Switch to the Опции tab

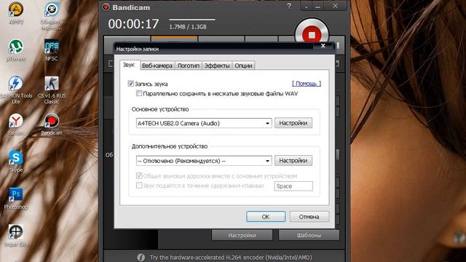click(243, 65)
